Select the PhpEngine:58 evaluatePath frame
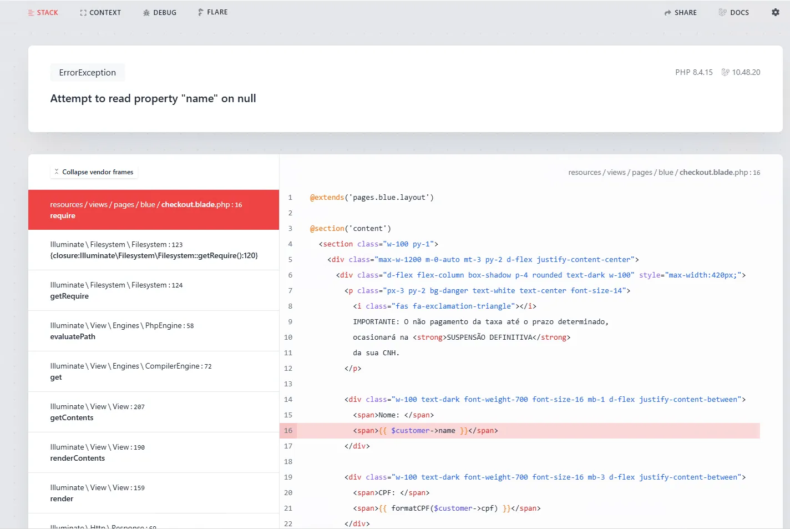The height and width of the screenshot is (529, 790). (x=153, y=331)
